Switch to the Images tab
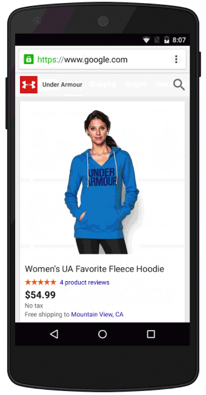This screenshot has height=395, width=206. [136, 84]
